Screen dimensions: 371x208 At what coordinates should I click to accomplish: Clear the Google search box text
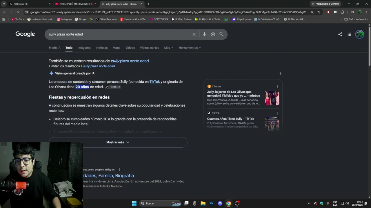click(194, 34)
